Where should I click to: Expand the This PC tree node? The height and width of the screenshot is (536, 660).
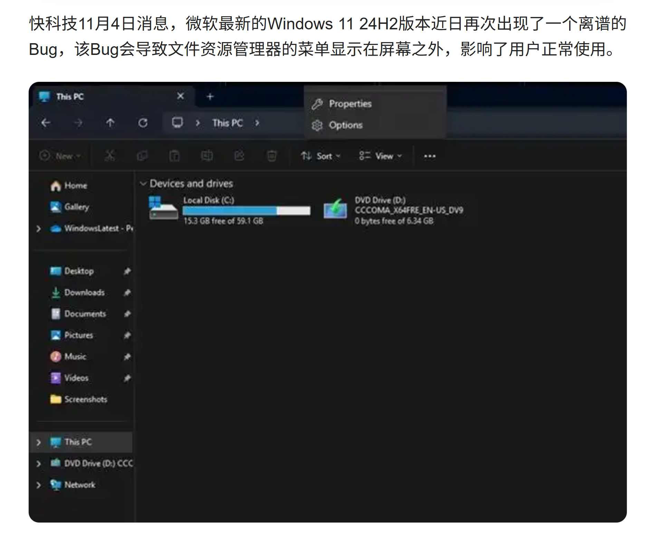coord(39,442)
